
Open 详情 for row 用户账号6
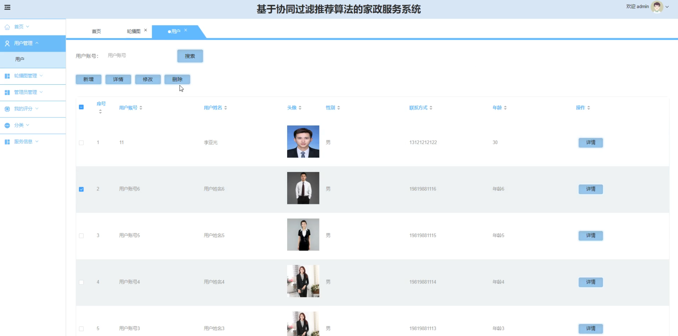(591, 189)
